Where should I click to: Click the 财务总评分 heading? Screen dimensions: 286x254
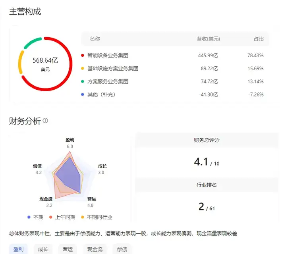tap(207, 140)
